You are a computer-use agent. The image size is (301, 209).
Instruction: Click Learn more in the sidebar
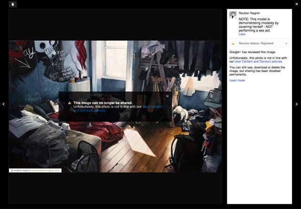coord(237,80)
